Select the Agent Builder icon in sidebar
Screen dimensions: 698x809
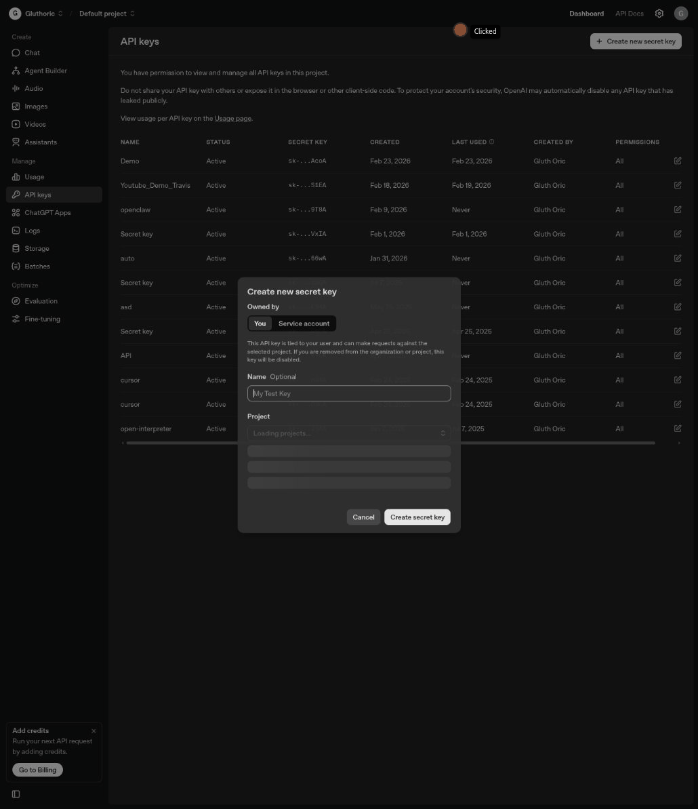point(16,71)
